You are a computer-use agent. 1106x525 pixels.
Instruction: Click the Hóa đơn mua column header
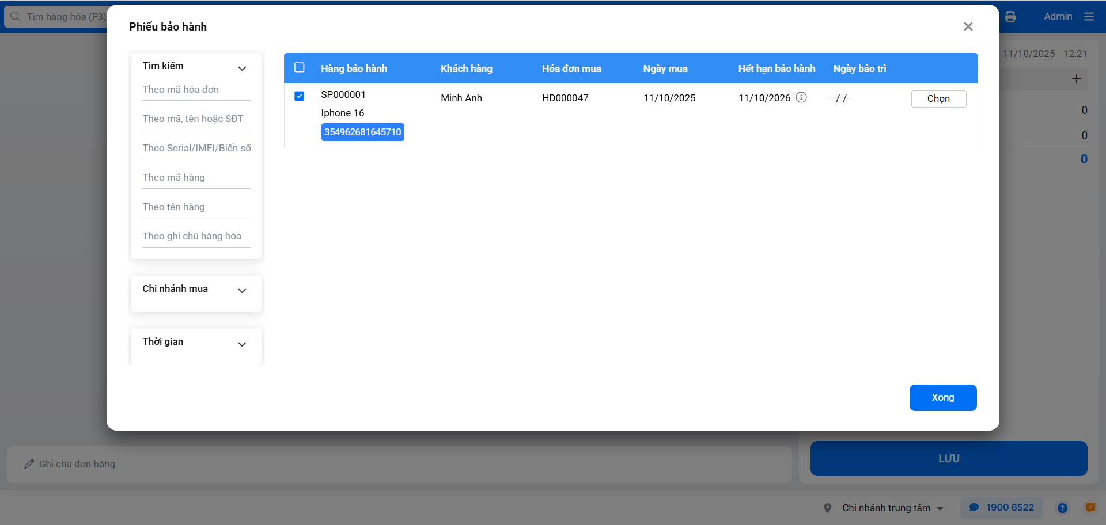coord(571,69)
